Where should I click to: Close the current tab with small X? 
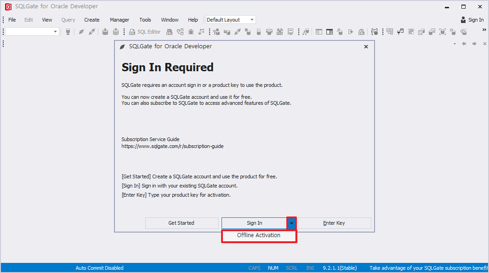[x=484, y=44]
